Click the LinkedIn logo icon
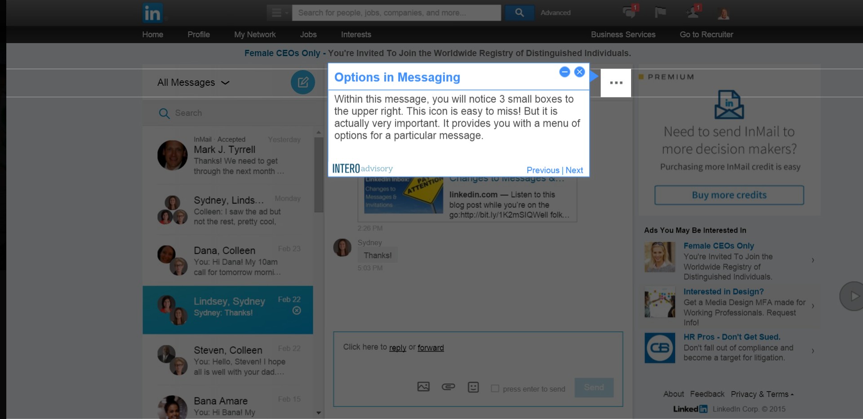This screenshot has width=863, height=419. coord(152,13)
